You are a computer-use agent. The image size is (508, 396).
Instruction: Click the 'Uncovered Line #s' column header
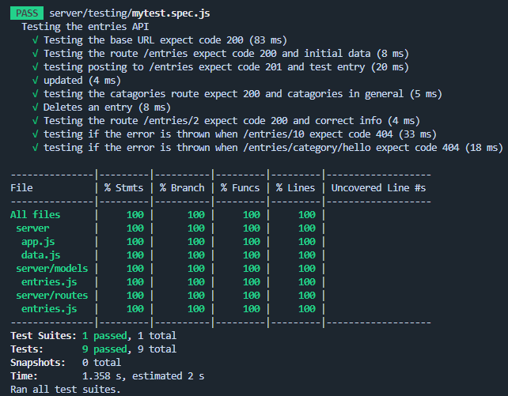[x=378, y=188]
